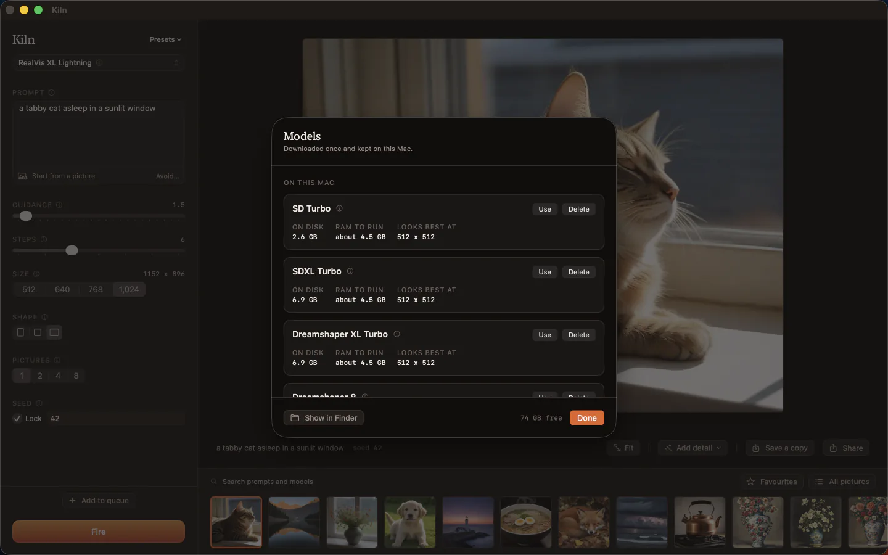
Task: Set size to 512
Action: pyautogui.click(x=29, y=289)
